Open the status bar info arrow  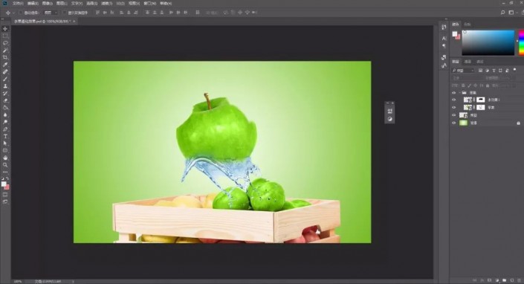coord(73,281)
